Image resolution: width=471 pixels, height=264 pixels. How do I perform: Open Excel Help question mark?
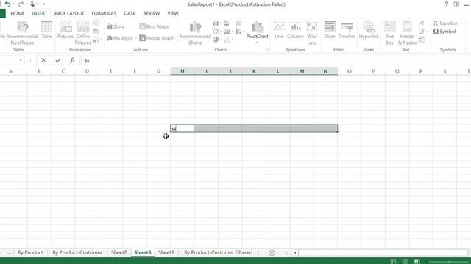click(x=447, y=4)
